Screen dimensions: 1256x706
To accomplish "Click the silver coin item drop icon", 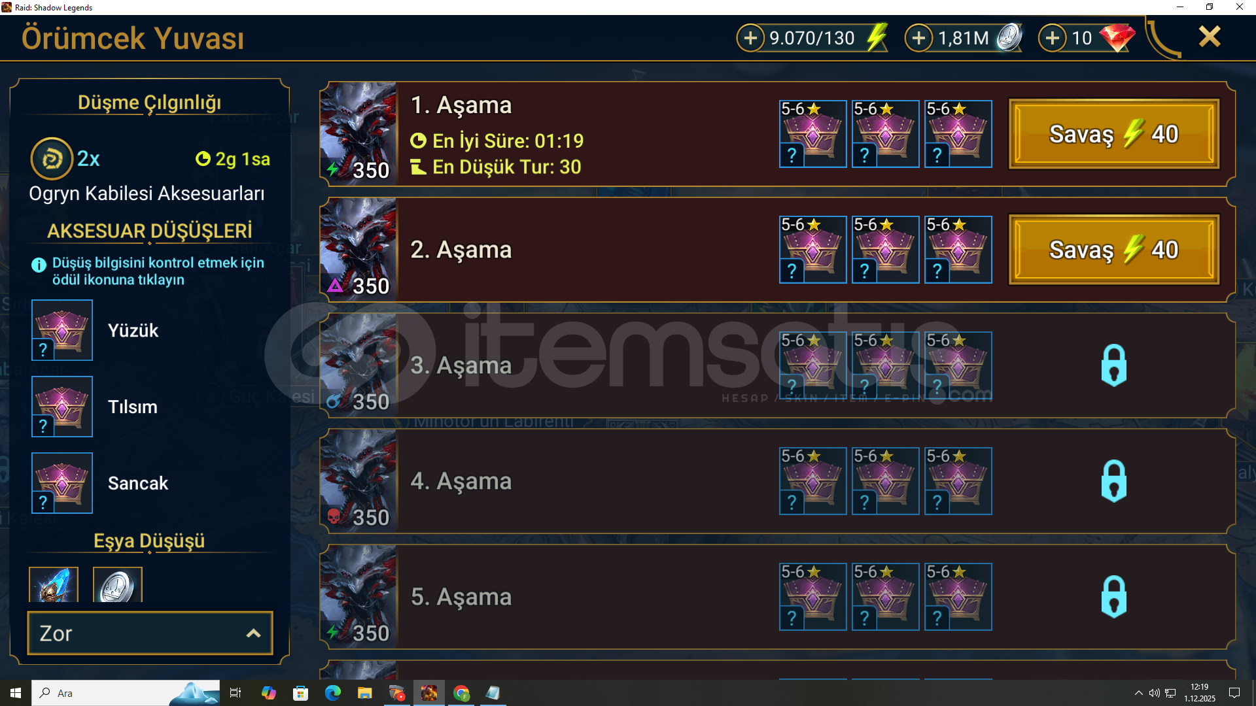I will 118,584.
